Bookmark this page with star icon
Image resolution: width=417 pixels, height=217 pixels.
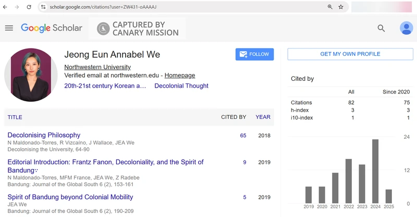tap(341, 7)
